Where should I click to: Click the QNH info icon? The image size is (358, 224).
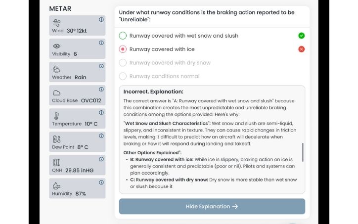pyautogui.click(x=101, y=159)
